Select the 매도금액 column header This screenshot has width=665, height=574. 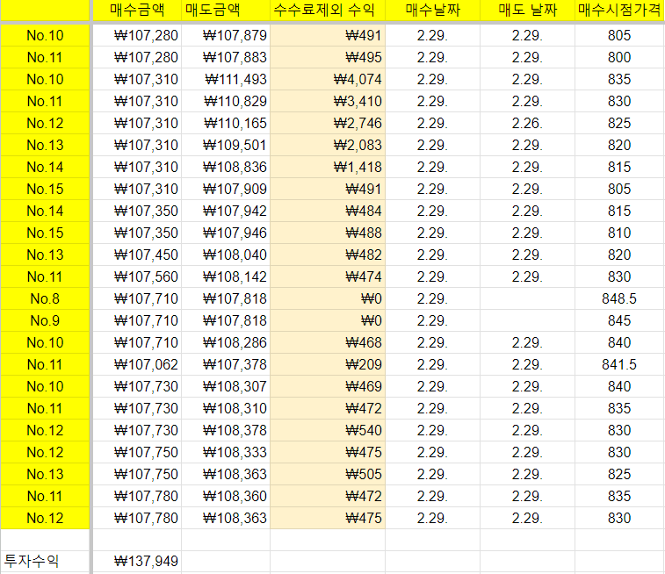(226, 11)
